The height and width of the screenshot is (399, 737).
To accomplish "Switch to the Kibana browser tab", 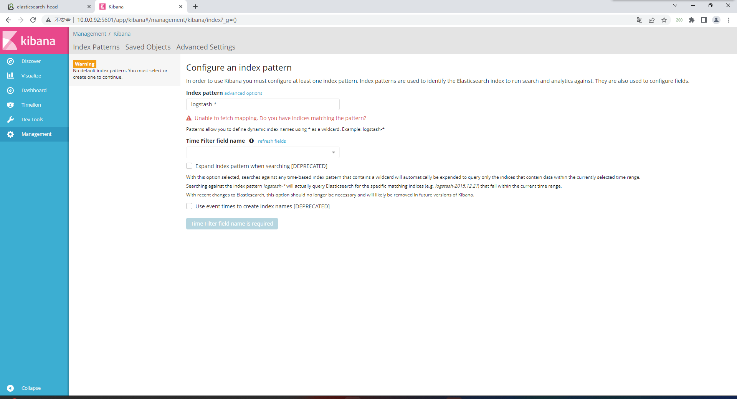I will click(140, 7).
